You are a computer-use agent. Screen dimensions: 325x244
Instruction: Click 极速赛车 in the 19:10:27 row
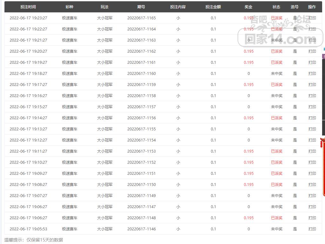(70, 162)
